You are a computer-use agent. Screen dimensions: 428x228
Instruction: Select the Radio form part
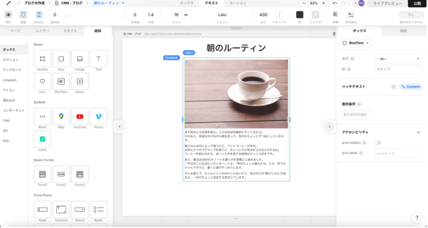click(x=99, y=209)
